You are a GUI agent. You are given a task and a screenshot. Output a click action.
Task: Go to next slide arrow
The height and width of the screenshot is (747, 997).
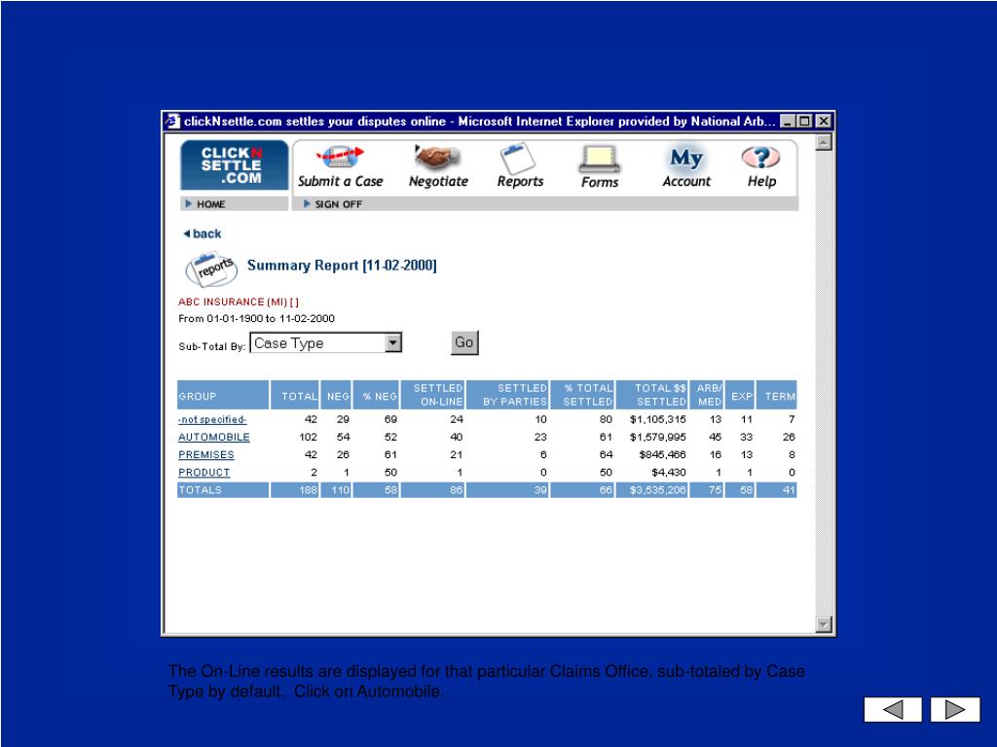(x=955, y=709)
